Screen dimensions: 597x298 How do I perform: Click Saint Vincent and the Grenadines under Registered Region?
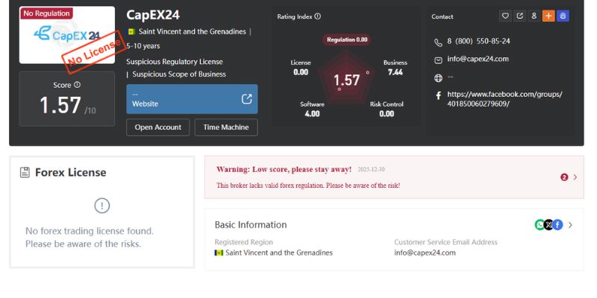[279, 253]
